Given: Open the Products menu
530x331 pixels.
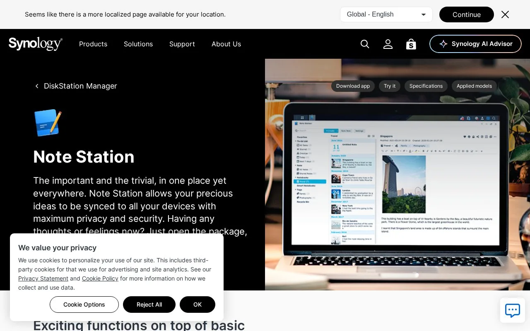Looking at the screenshot, I should coord(93,44).
